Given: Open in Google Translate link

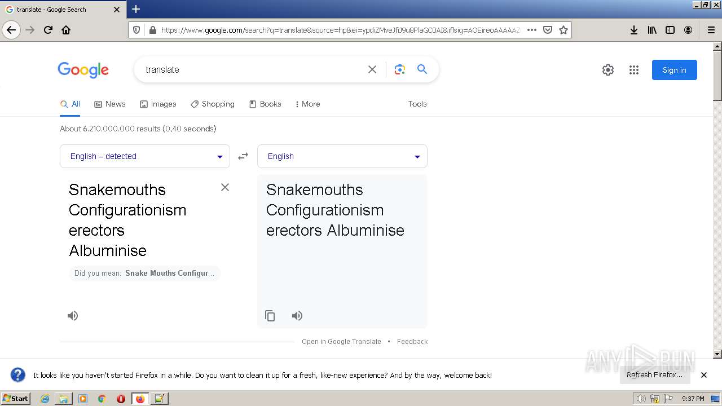Looking at the screenshot, I should [341, 342].
